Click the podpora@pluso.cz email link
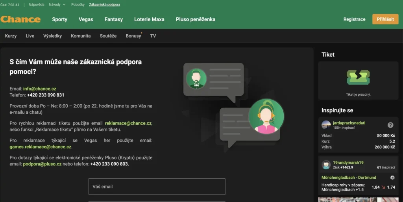The height and width of the screenshot is (202, 403). pos(42,164)
